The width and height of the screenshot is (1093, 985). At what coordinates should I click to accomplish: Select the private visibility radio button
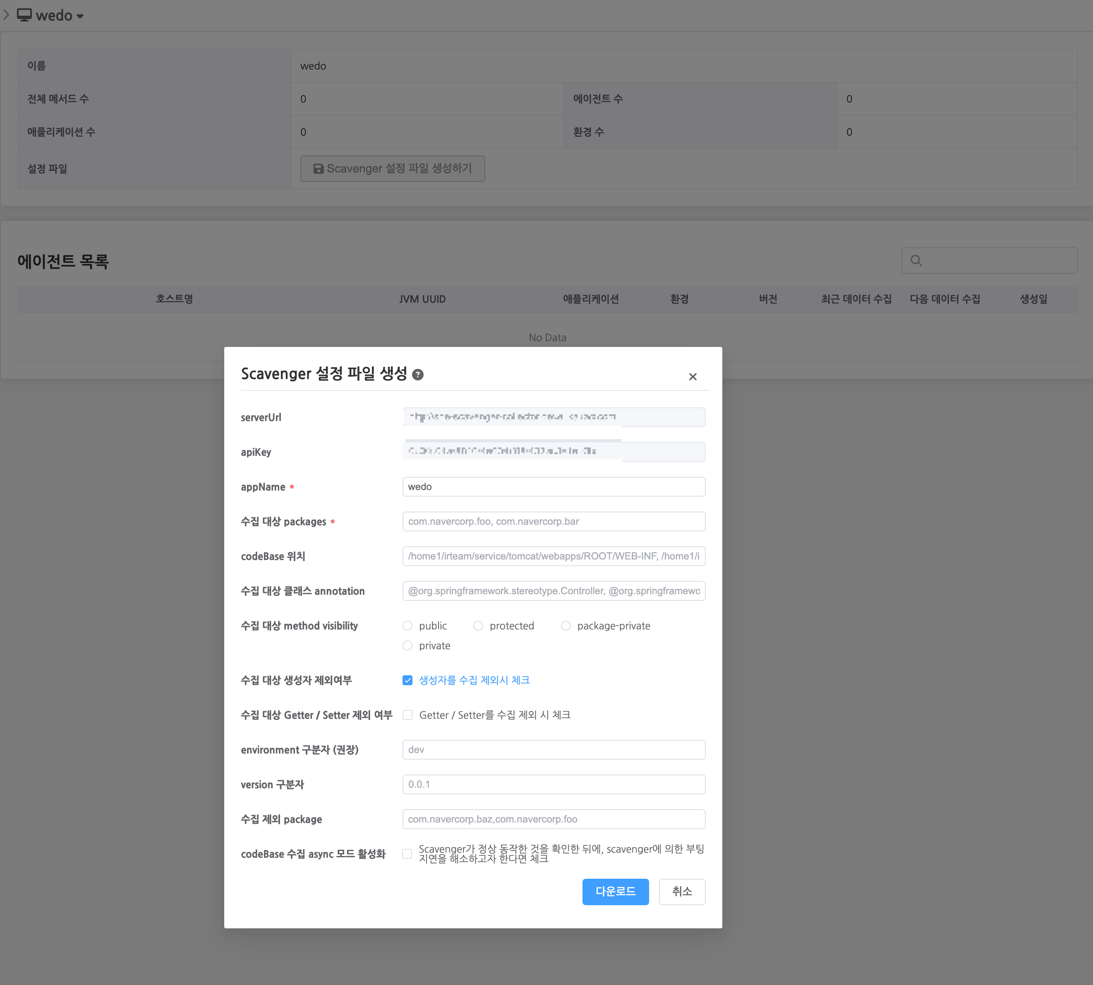point(407,646)
